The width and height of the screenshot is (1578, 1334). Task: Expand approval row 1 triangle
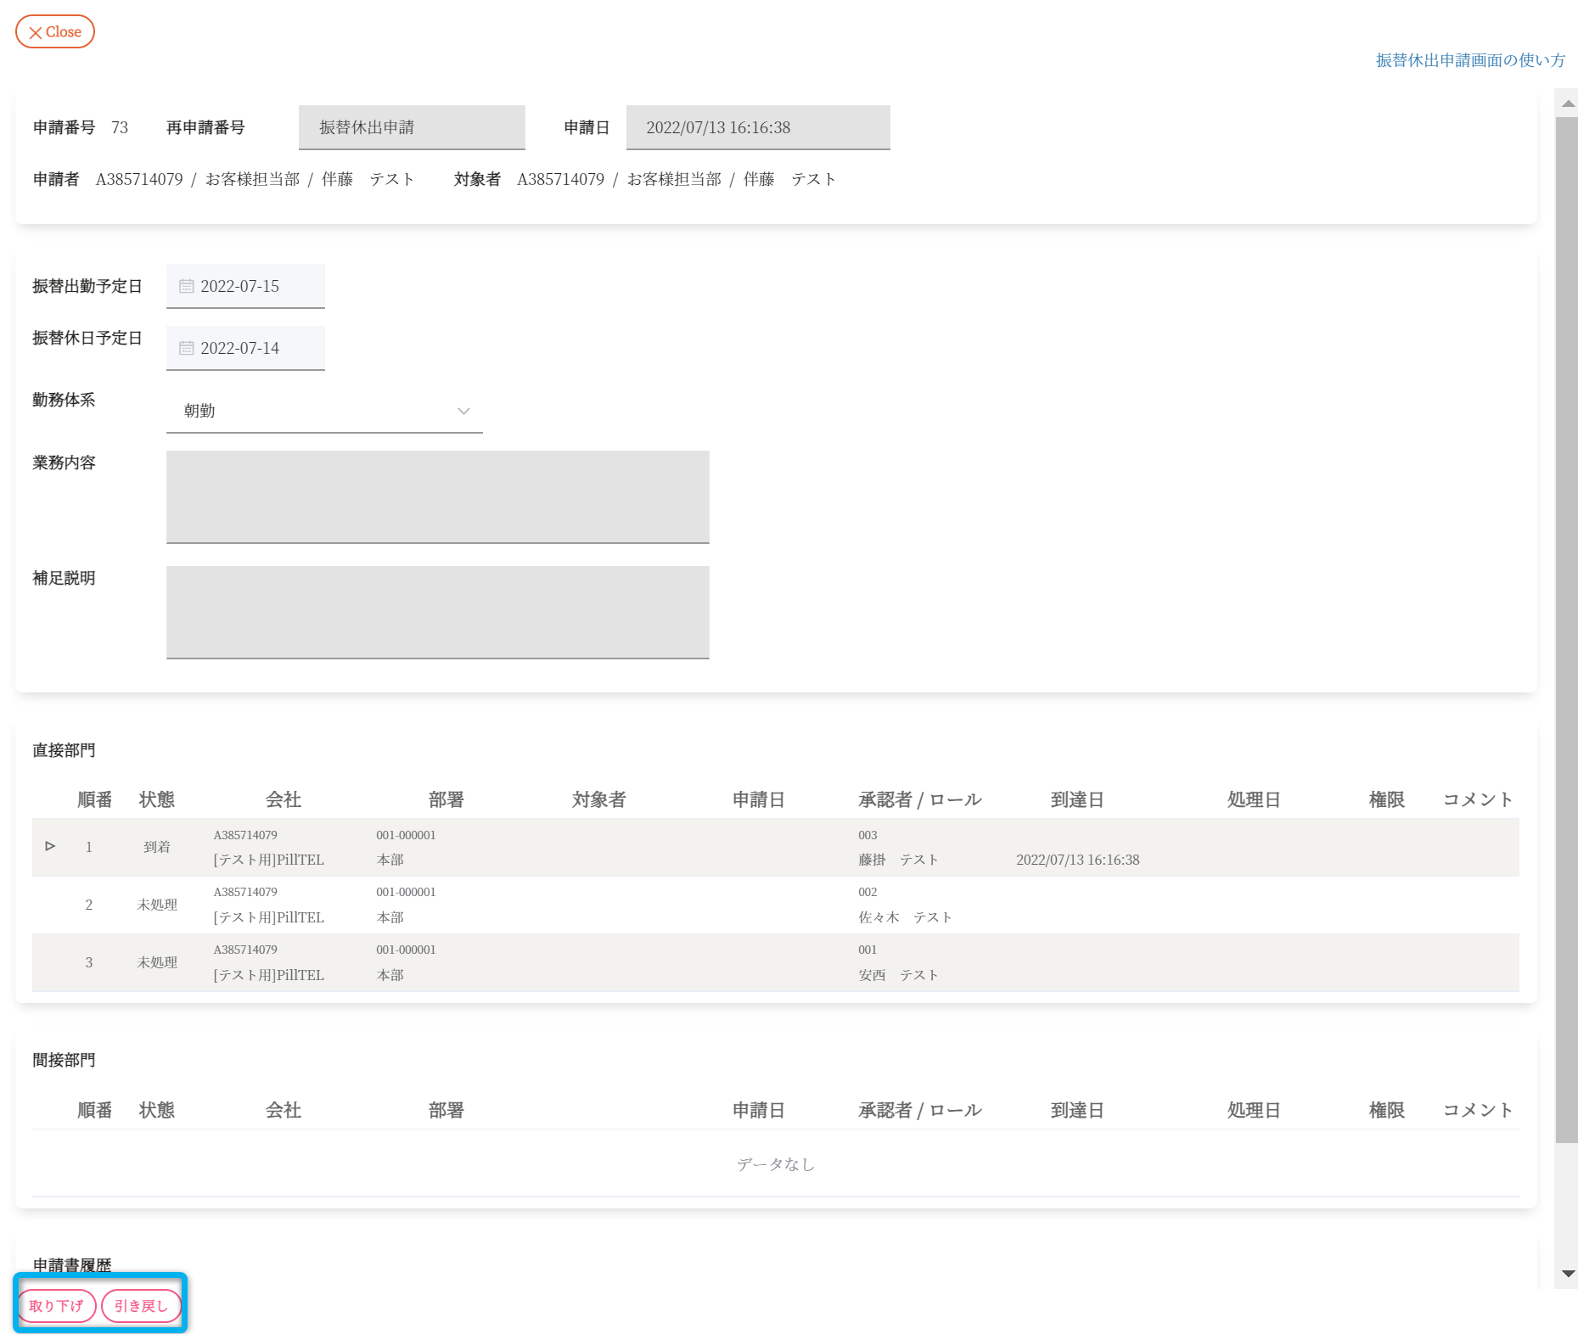50,846
